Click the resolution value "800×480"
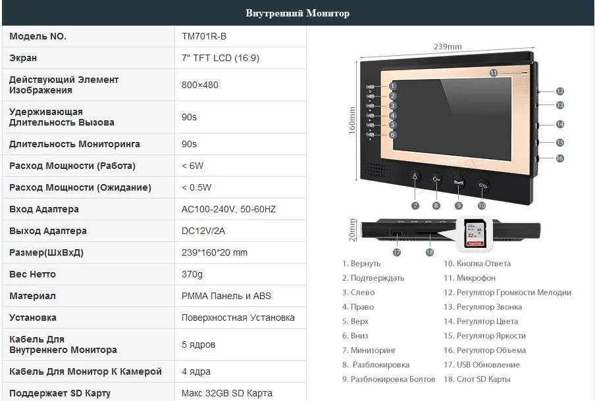The width and height of the screenshot is (595, 401). coord(200,85)
